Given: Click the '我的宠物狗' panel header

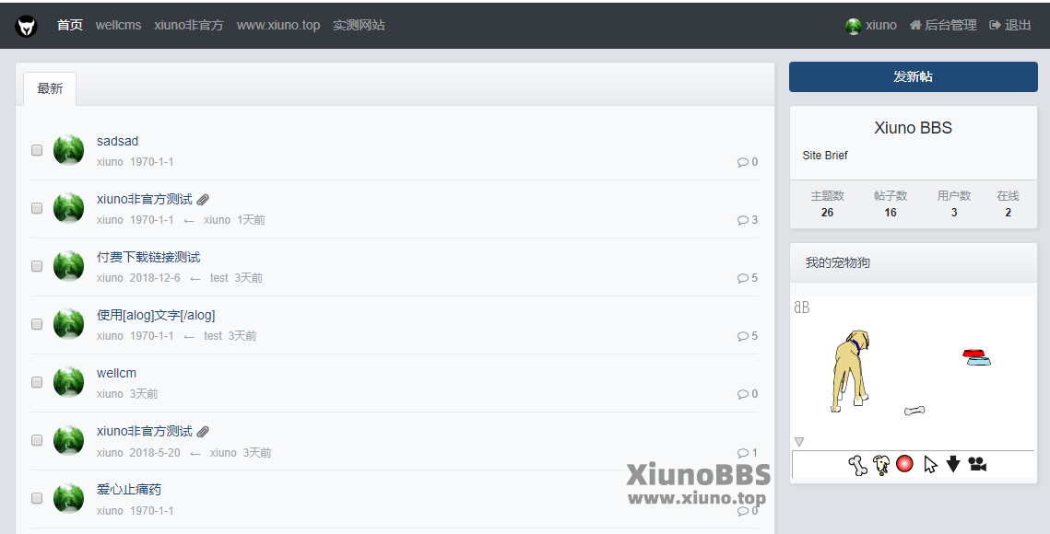Looking at the screenshot, I should (914, 263).
